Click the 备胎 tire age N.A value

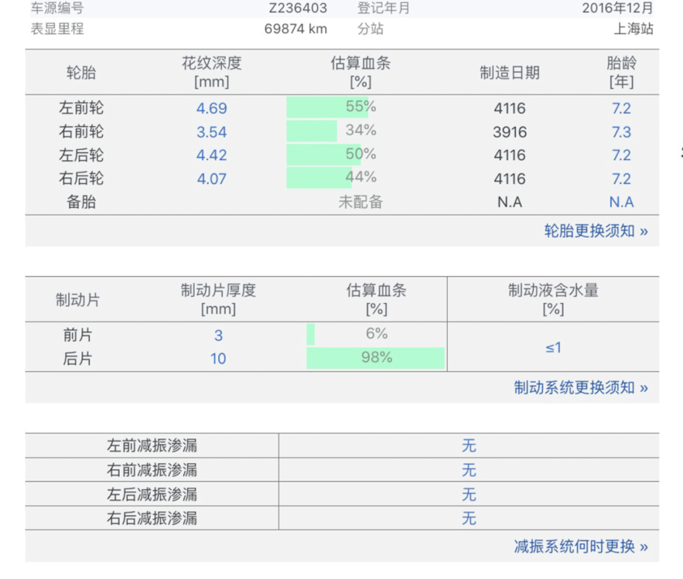click(621, 202)
